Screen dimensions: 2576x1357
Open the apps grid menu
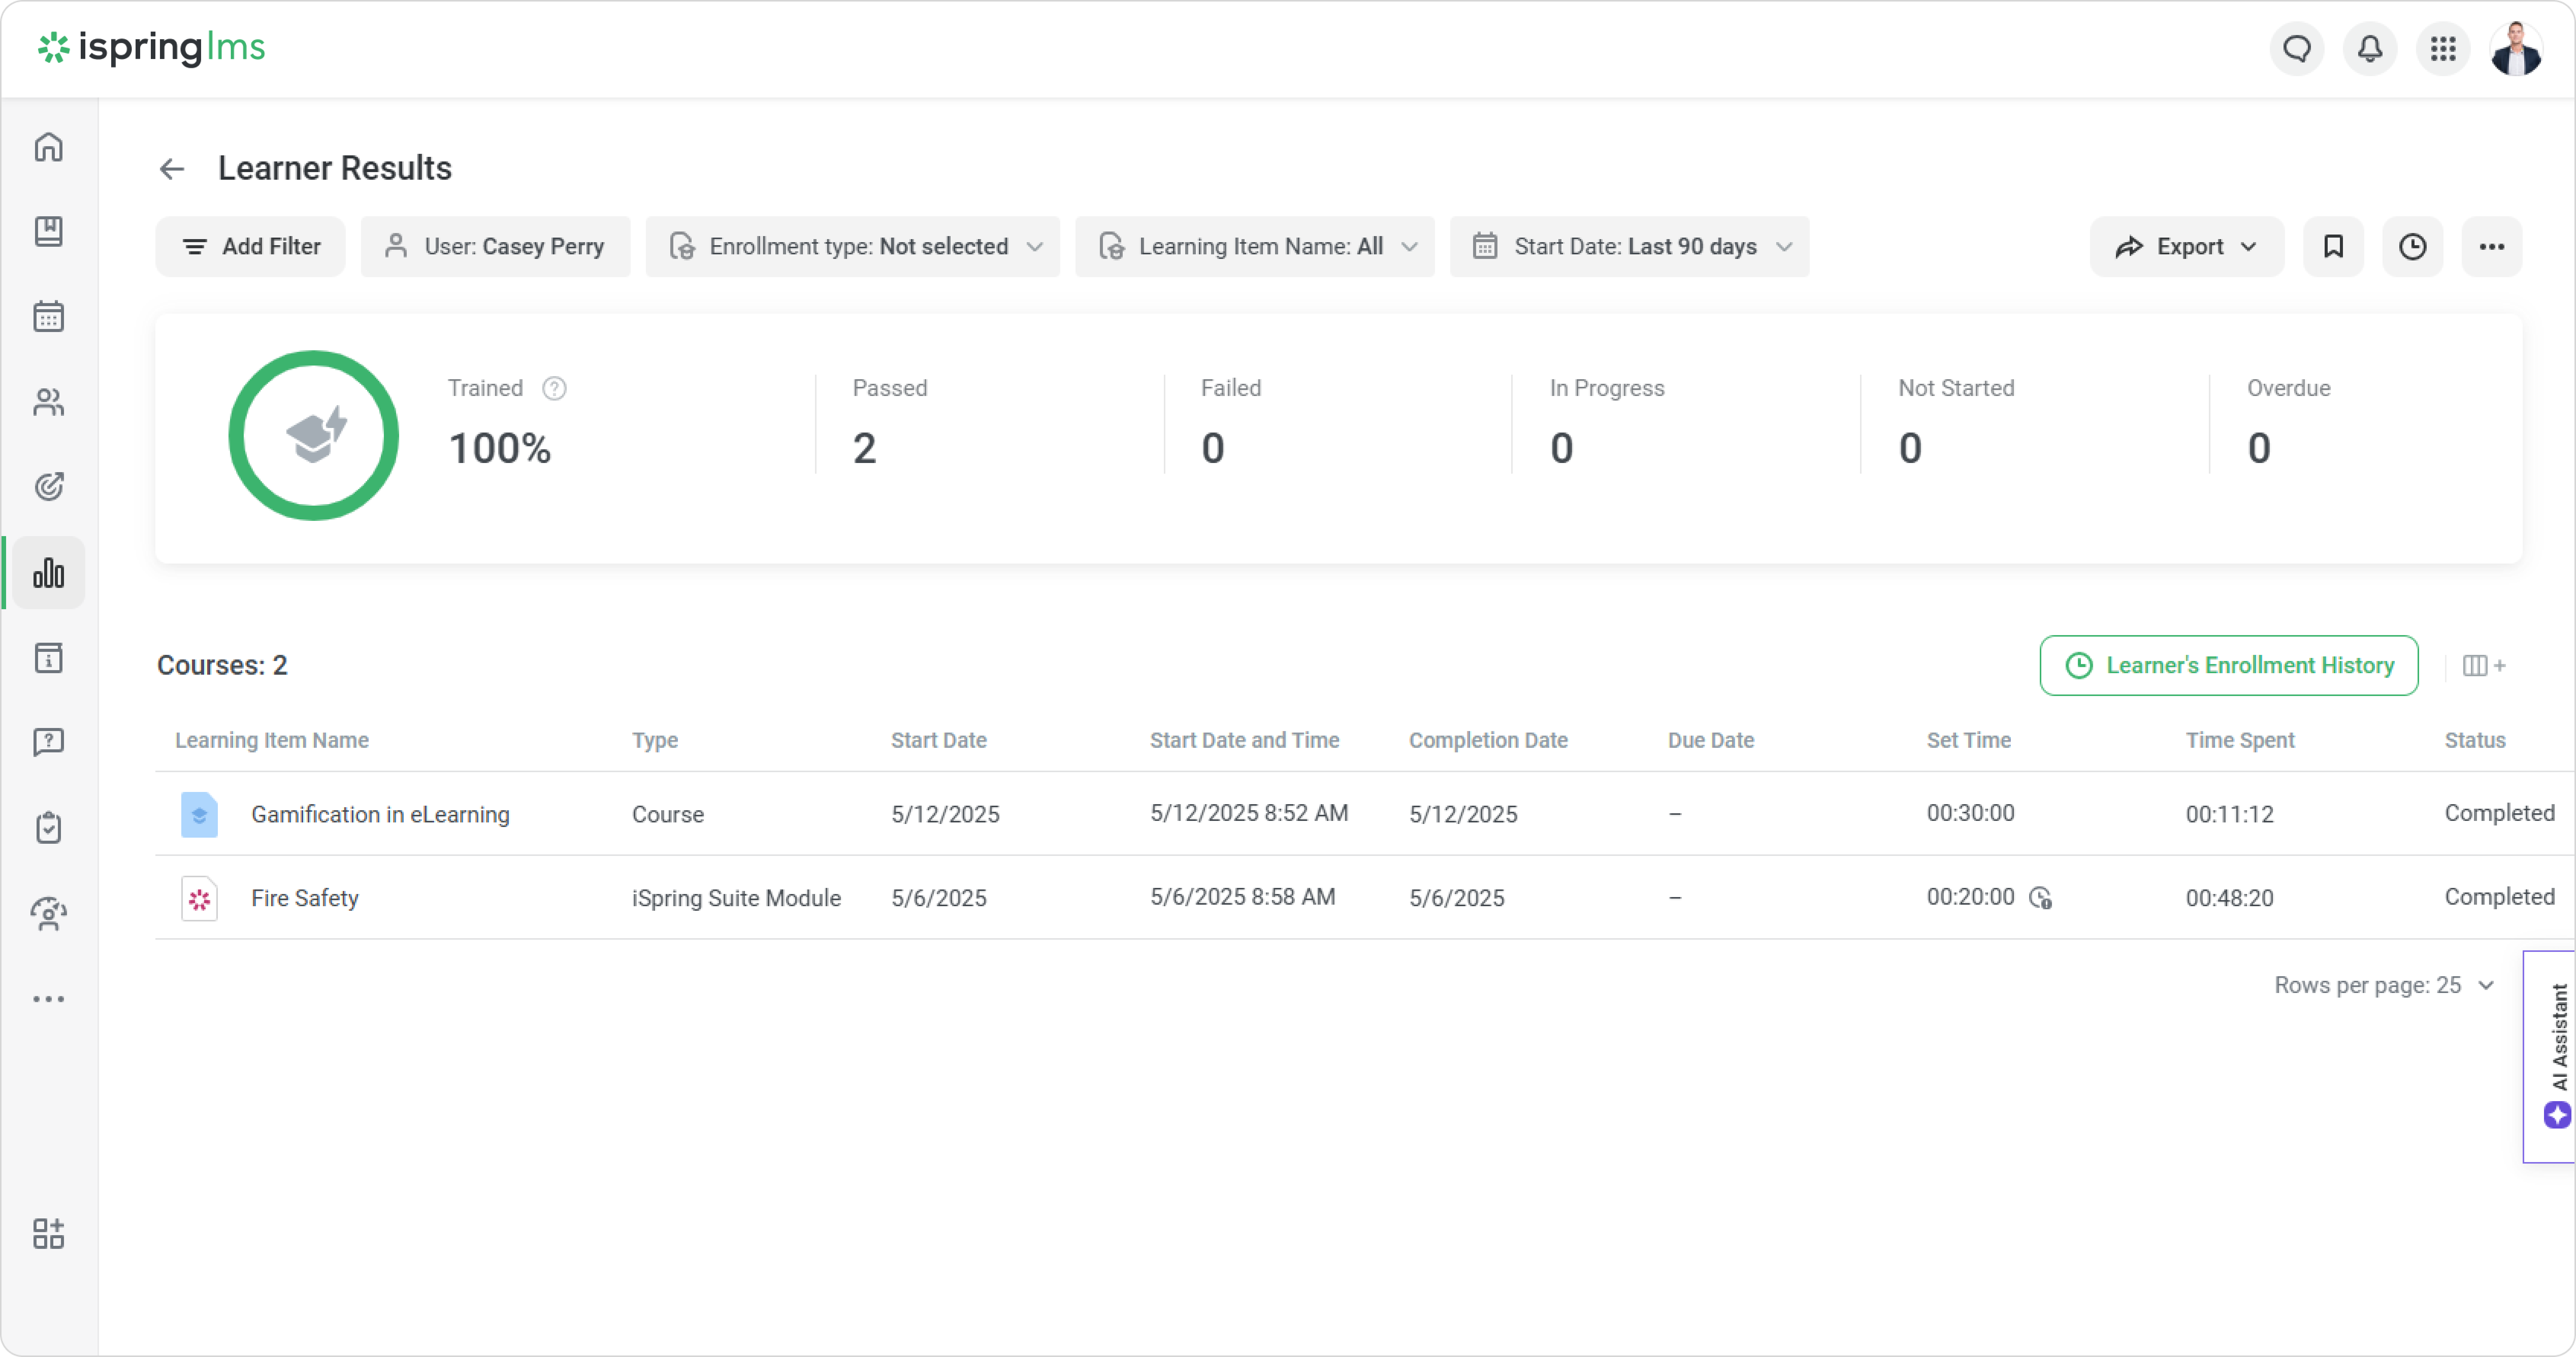2443,48
